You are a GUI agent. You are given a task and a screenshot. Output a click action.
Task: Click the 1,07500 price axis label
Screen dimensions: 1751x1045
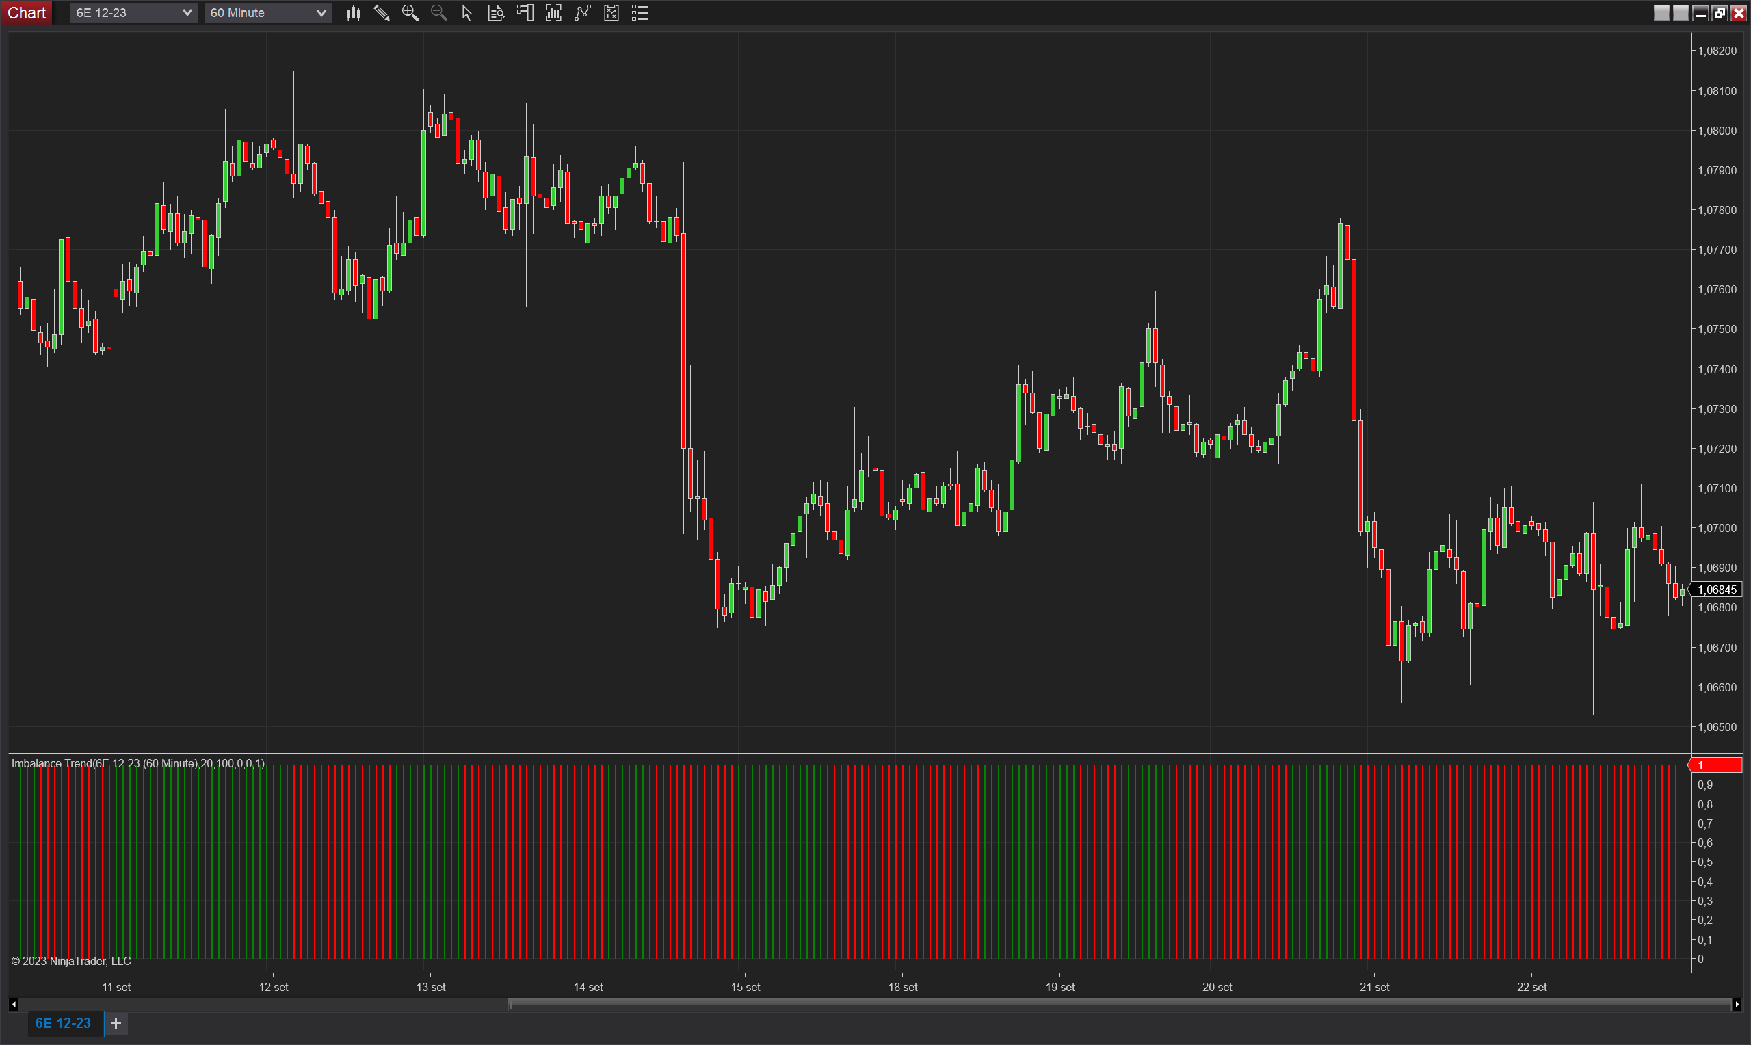tap(1717, 329)
